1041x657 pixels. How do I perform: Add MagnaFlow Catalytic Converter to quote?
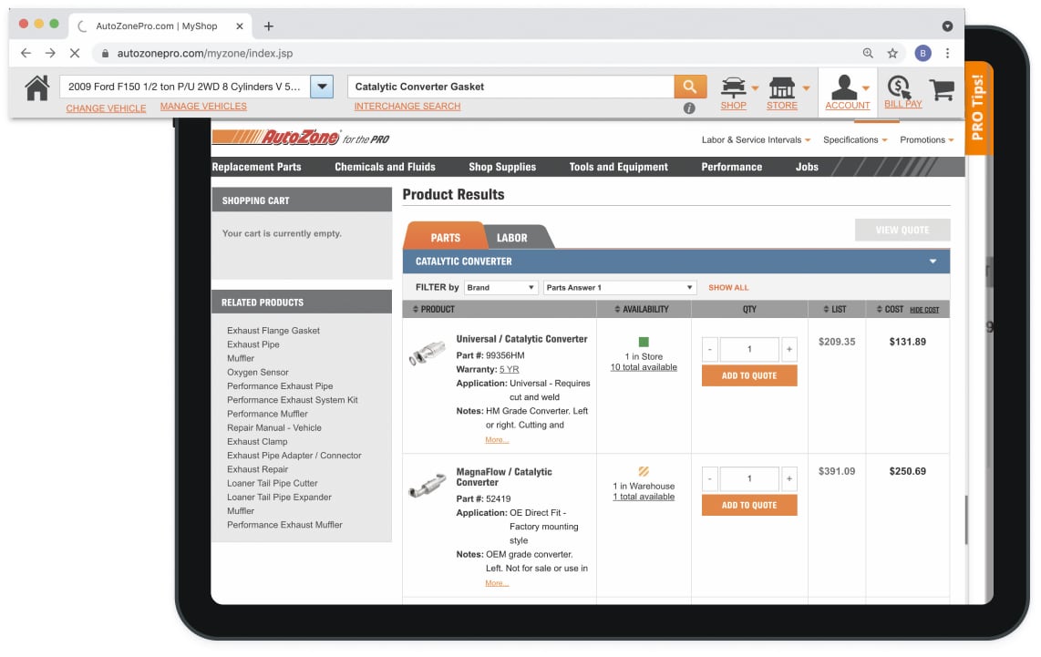click(749, 505)
